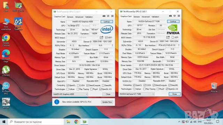This screenshot has width=223, height=125.
Task: Expand NVIDIA GeForce GT 710M GPU dropdown
Action: 137,94
